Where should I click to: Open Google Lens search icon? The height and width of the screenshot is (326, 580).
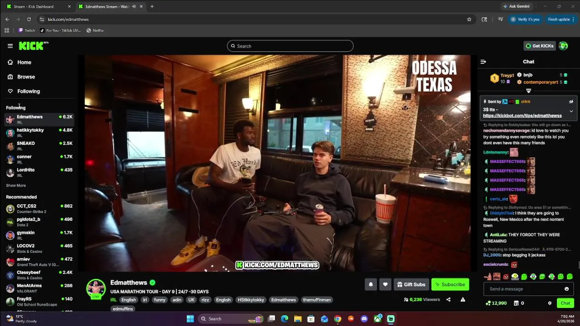(x=484, y=19)
